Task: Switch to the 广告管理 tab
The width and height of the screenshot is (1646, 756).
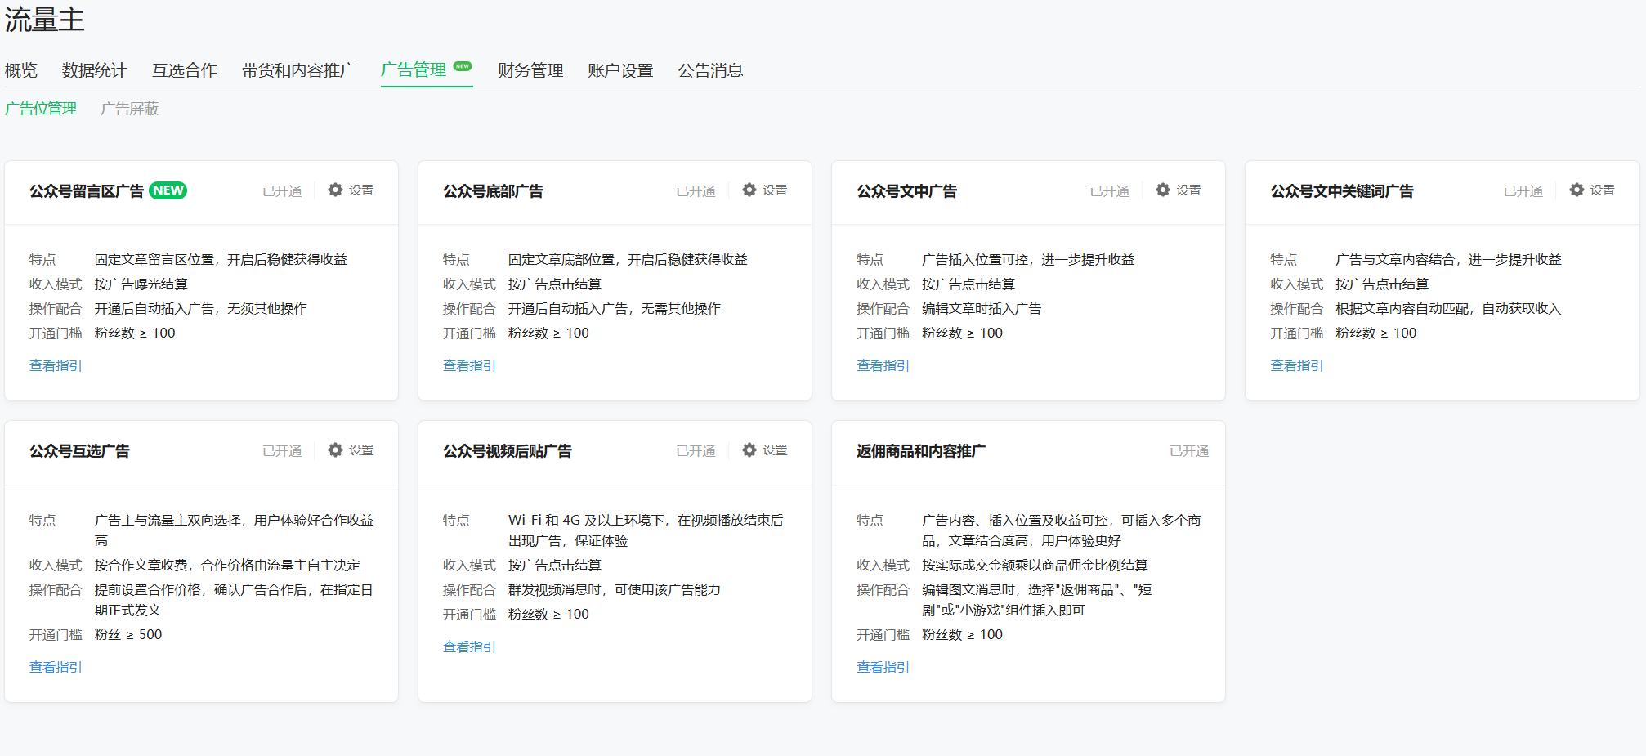Action: tap(414, 70)
